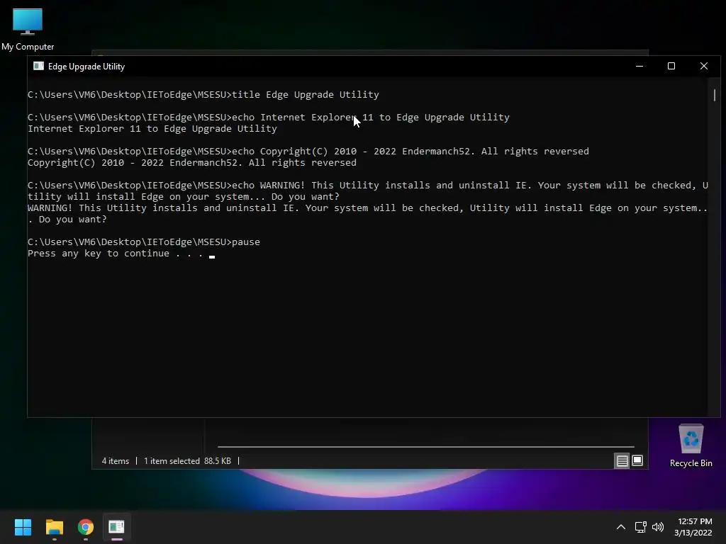
Task: Open the network status tray icon
Action: click(640, 527)
